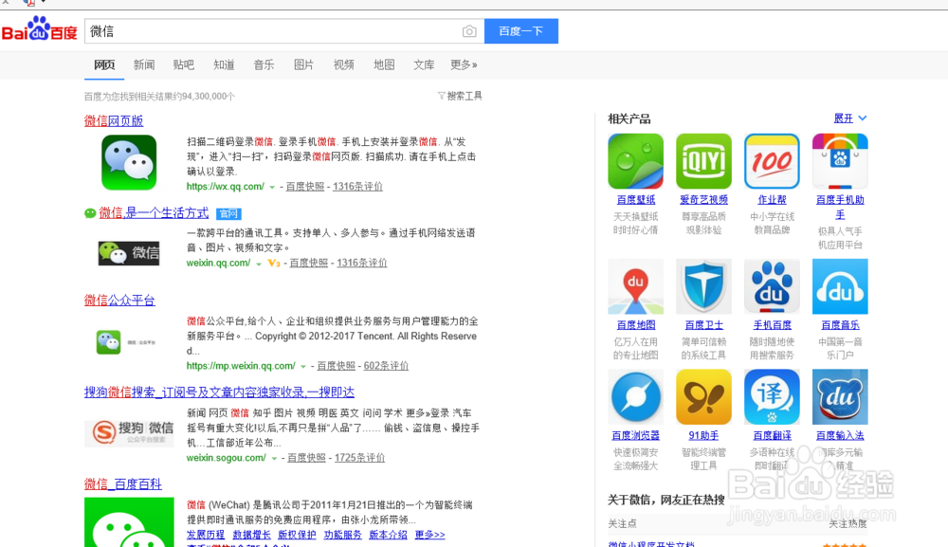The image size is (948, 547).
Task: Select the 视频 tab
Action: coord(343,64)
